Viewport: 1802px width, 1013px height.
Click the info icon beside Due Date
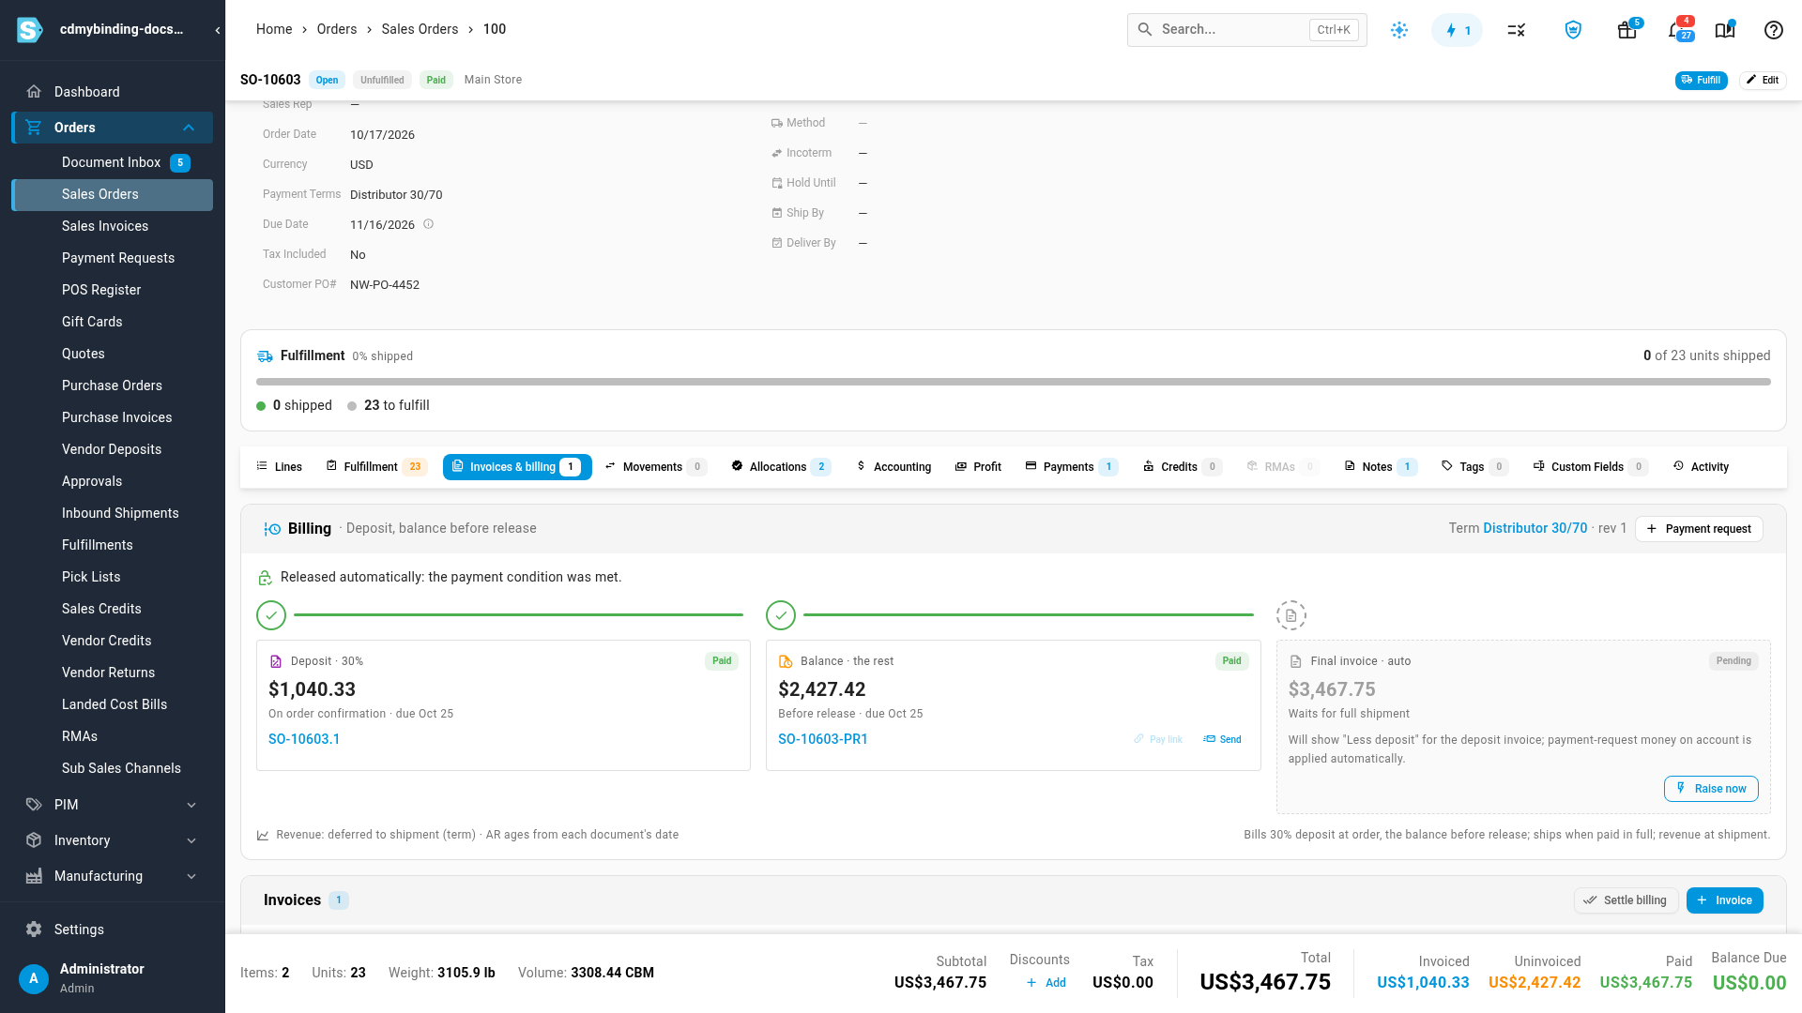(x=428, y=224)
